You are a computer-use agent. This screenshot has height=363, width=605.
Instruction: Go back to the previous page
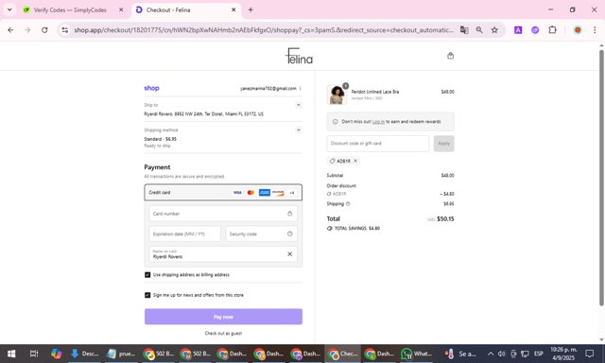click(10, 29)
